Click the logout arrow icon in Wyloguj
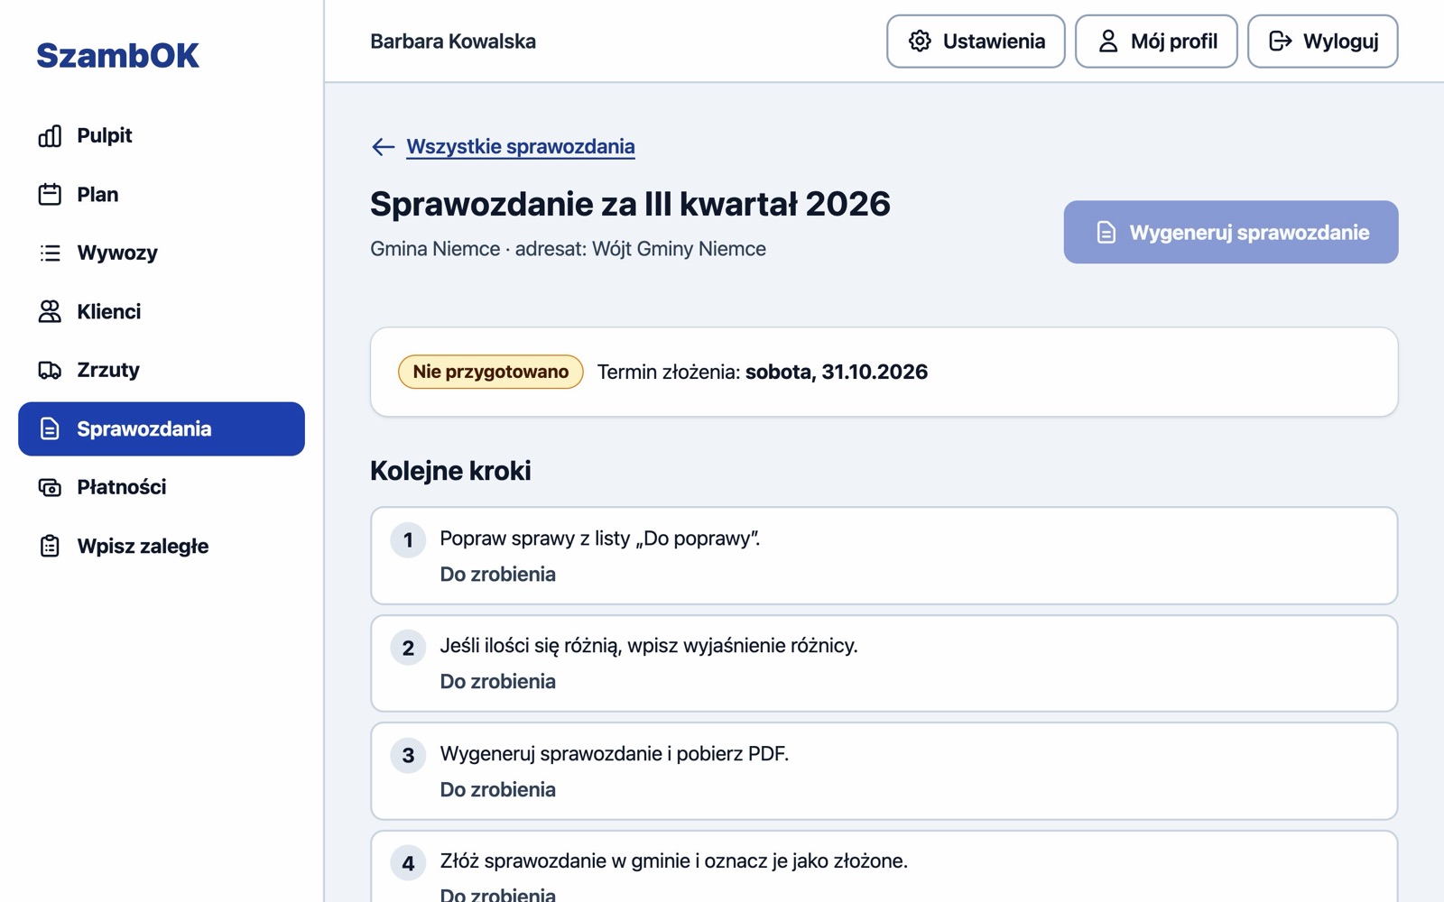The height and width of the screenshot is (902, 1444). 1280,41
